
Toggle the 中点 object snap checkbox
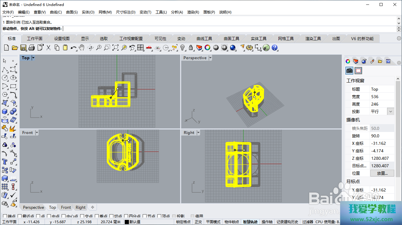tap(49, 216)
